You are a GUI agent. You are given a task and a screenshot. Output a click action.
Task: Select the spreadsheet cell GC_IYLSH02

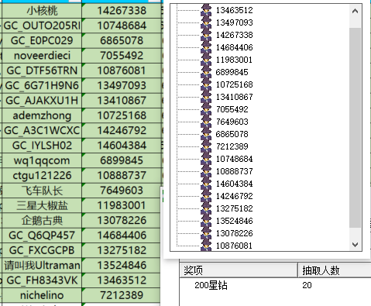coord(42,146)
